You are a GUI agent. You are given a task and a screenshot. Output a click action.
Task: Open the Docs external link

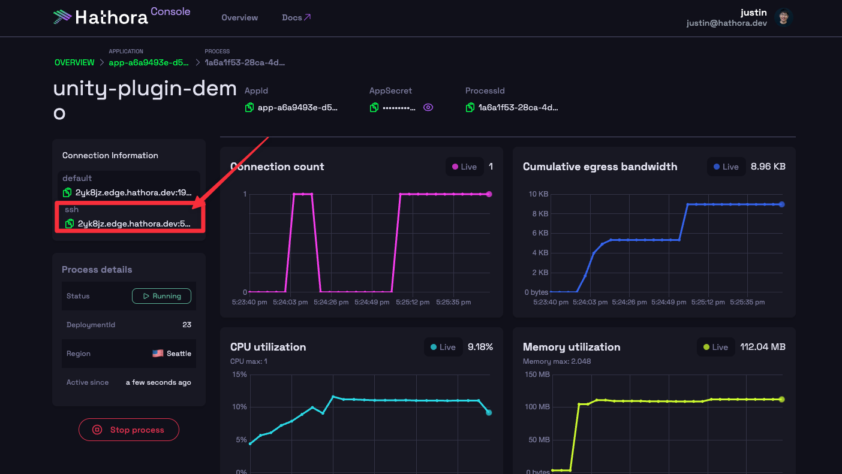[x=296, y=17]
